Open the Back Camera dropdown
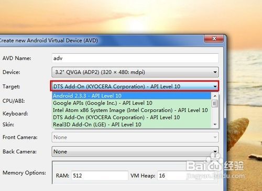 (135, 151)
